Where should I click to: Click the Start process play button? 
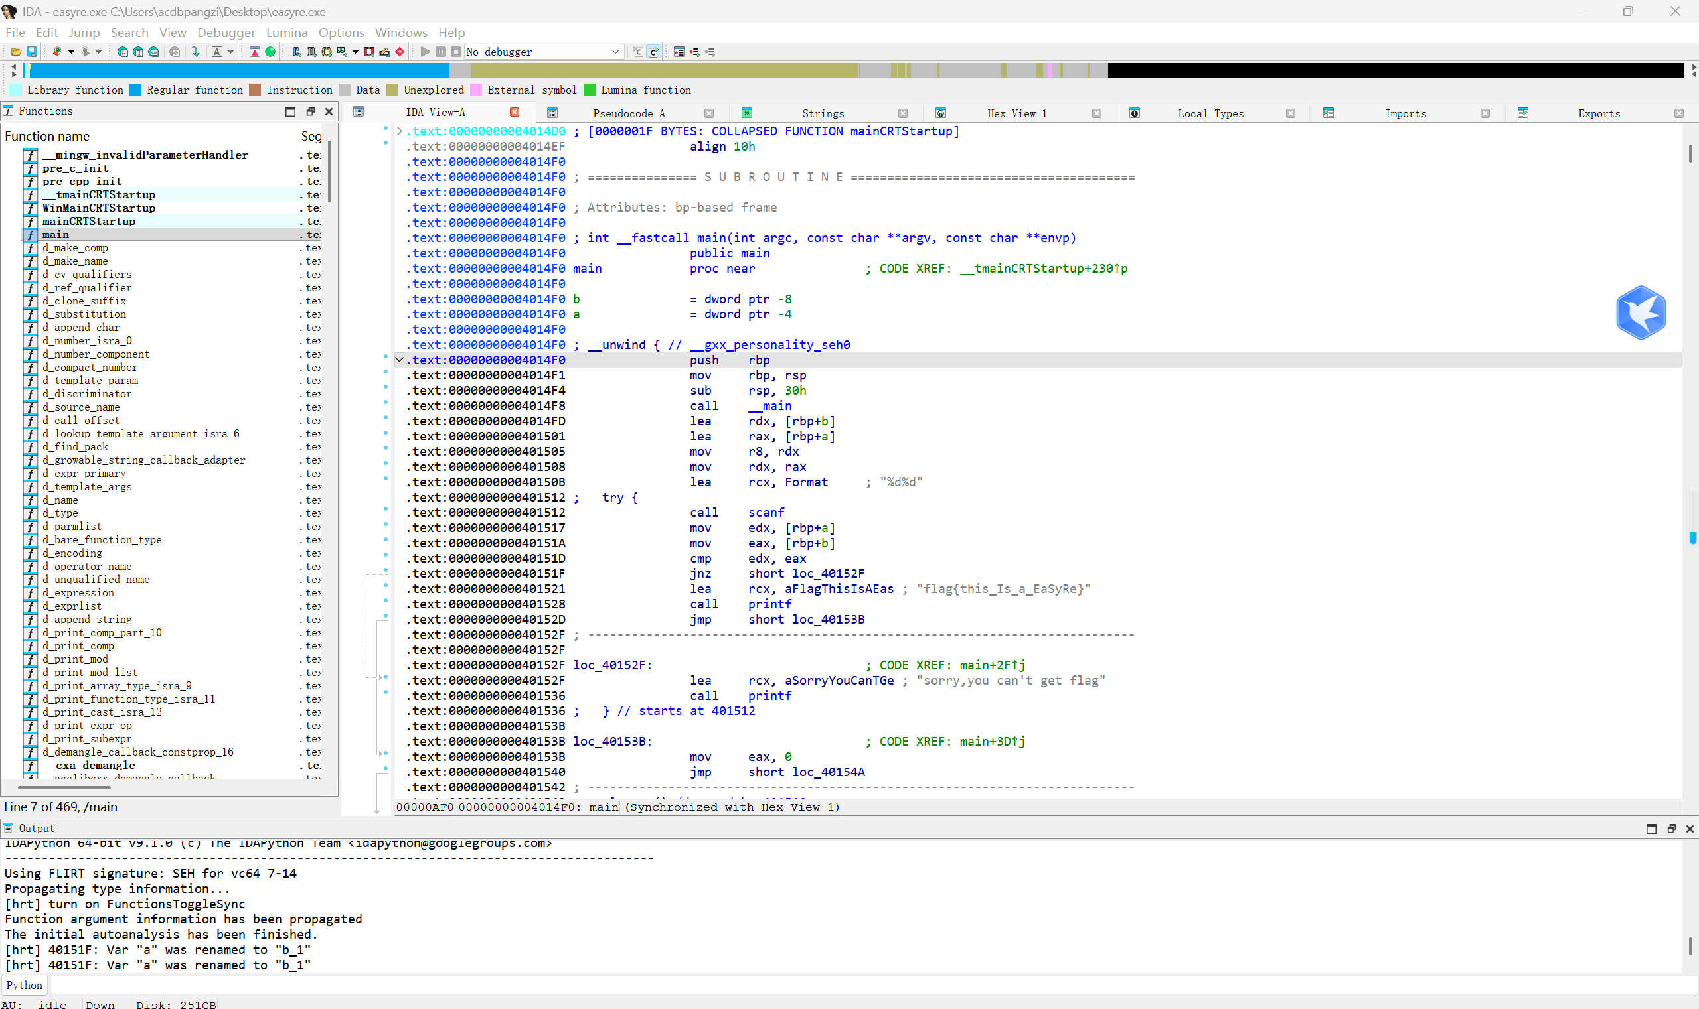(426, 52)
